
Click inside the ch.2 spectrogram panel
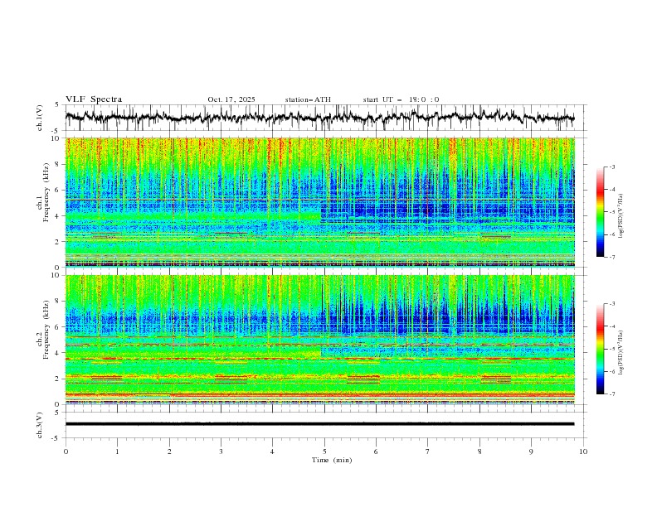pyautogui.click(x=319, y=340)
